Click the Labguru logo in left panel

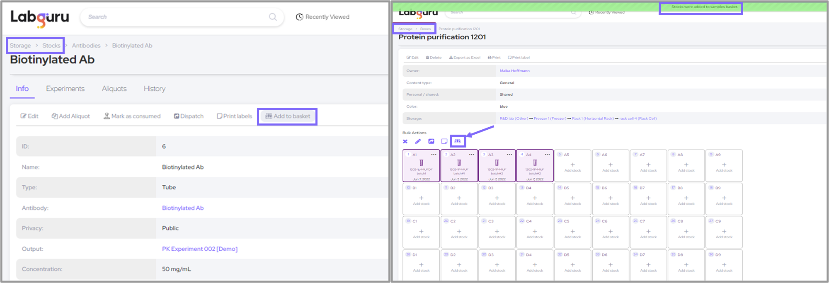point(40,18)
